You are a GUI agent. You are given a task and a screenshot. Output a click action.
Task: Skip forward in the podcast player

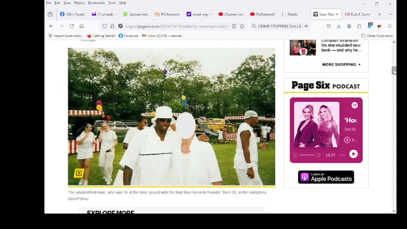318,155
